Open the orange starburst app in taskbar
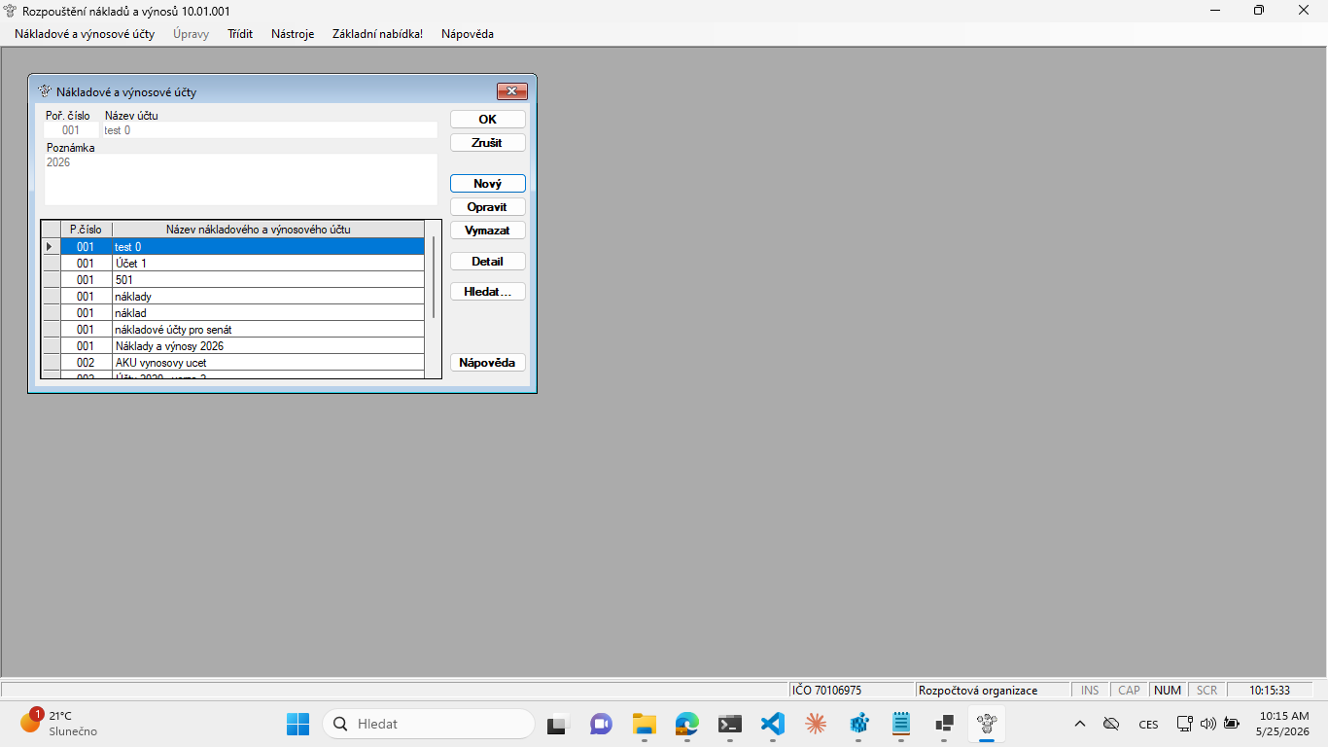 coord(816,724)
